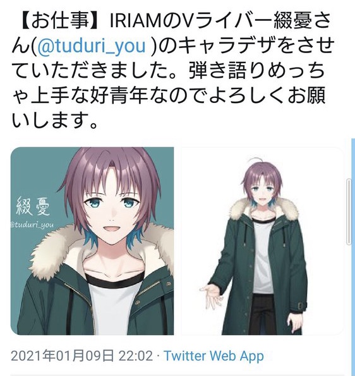Click the blue vertical bar at right edge
Viewport: 355px width, 376px height.
click(x=353, y=257)
